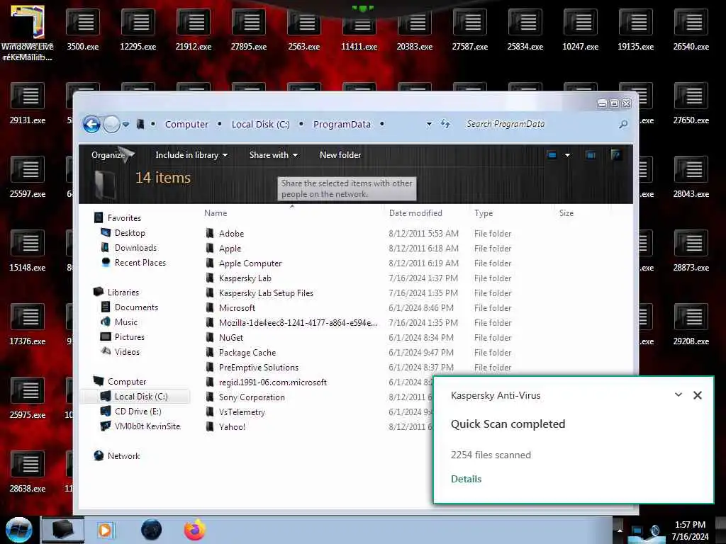Select the Package Cache folder
The height and width of the screenshot is (544, 726).
point(247,353)
